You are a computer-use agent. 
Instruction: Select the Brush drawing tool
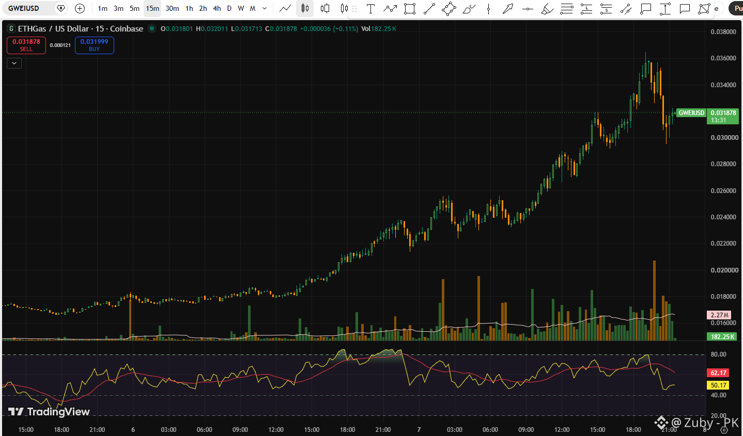coord(469,8)
